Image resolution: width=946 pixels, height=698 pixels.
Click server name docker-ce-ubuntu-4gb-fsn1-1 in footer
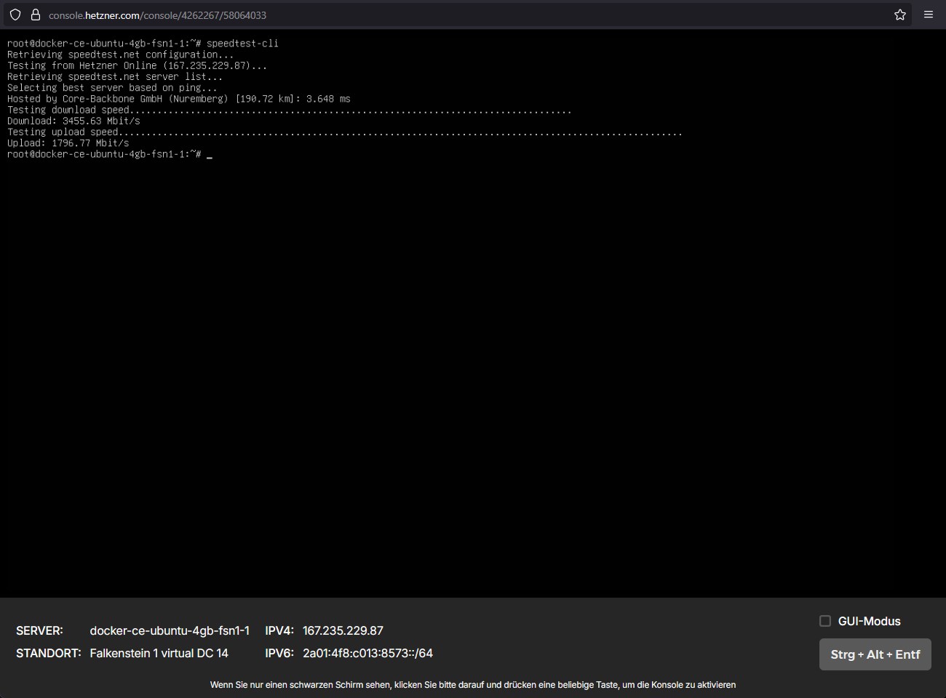tap(170, 630)
